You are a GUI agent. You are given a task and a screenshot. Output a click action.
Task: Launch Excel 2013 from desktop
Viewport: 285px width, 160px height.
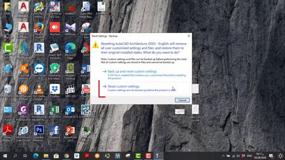(55, 112)
